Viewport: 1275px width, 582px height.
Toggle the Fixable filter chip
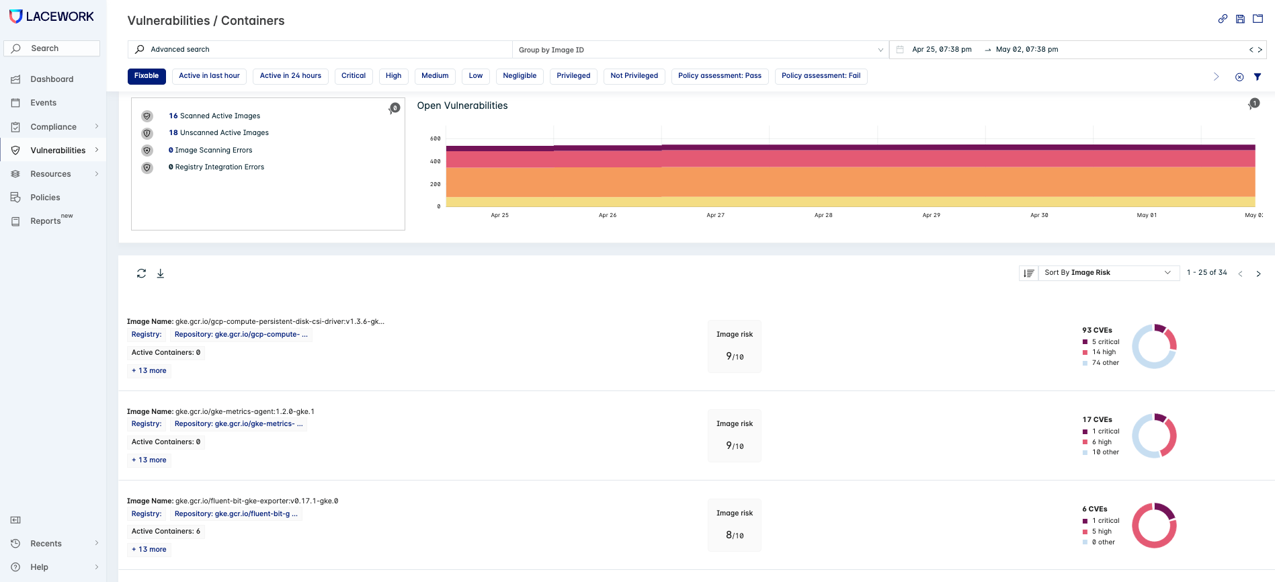pos(147,76)
